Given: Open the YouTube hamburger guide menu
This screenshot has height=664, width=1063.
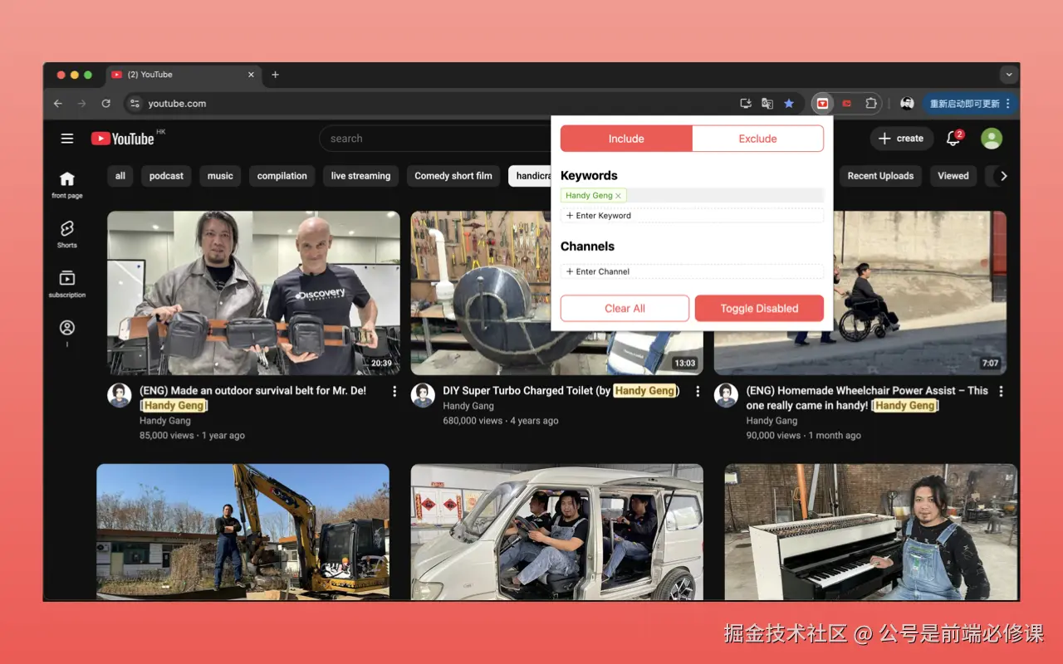Looking at the screenshot, I should tap(67, 139).
